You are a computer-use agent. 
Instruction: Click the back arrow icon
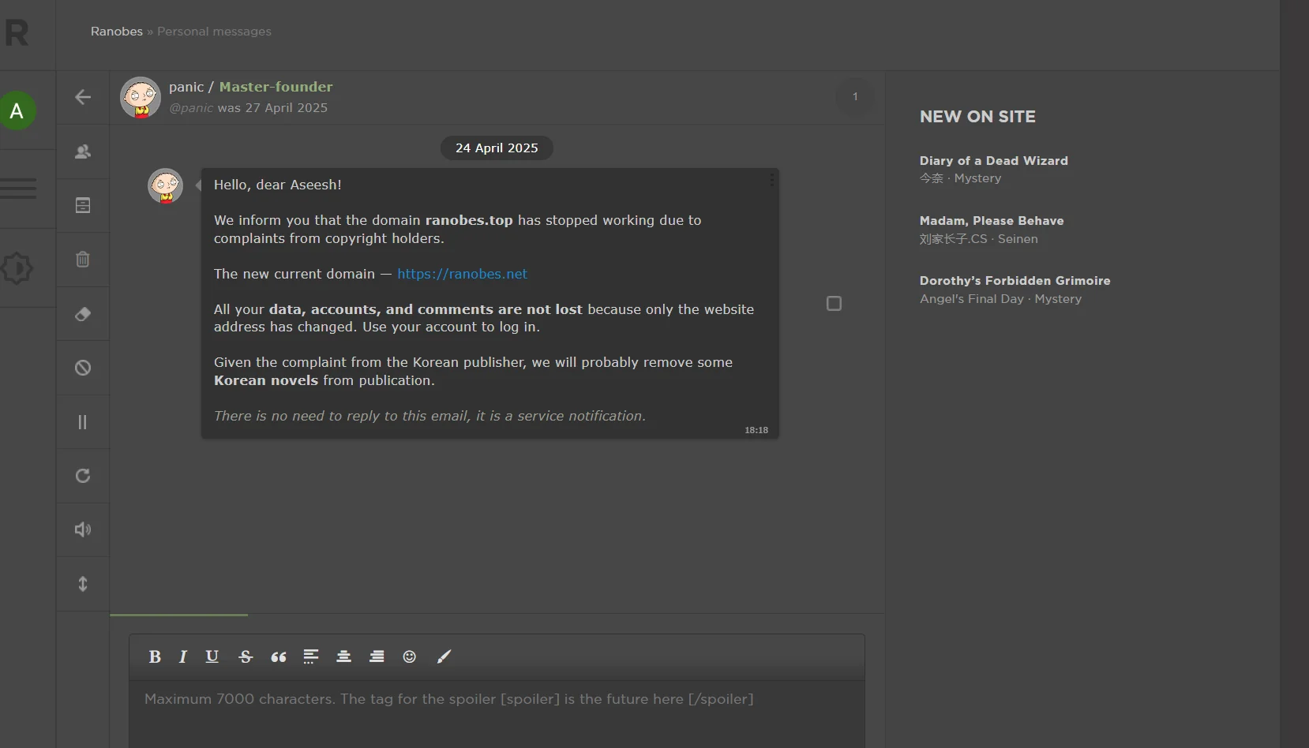(83, 97)
